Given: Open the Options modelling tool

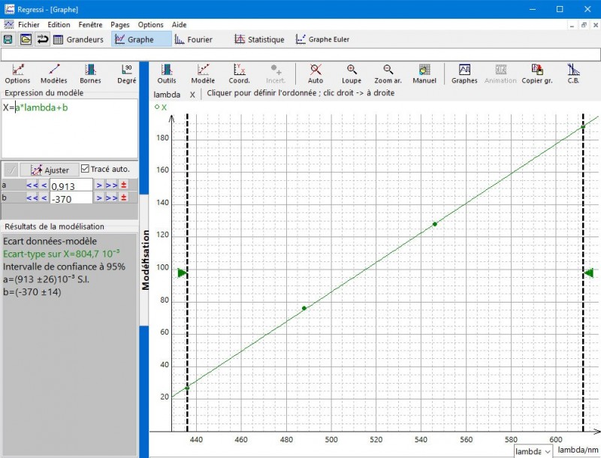Looking at the screenshot, I should click(17, 74).
